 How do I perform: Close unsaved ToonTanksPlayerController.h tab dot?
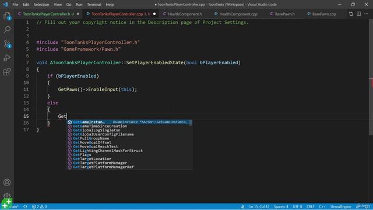[x=78, y=14]
